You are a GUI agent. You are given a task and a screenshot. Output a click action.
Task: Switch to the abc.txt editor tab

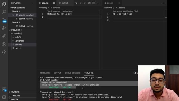(45, 3)
